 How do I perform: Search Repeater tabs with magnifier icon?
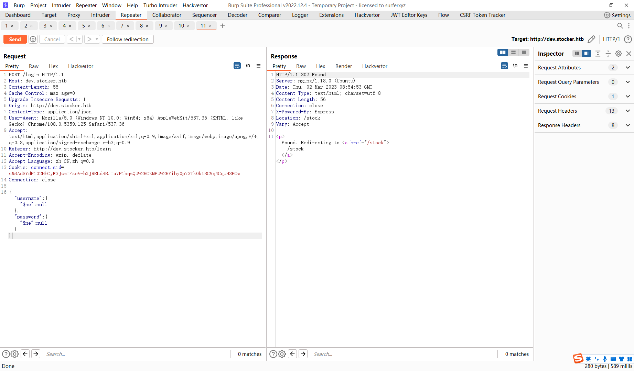click(620, 26)
